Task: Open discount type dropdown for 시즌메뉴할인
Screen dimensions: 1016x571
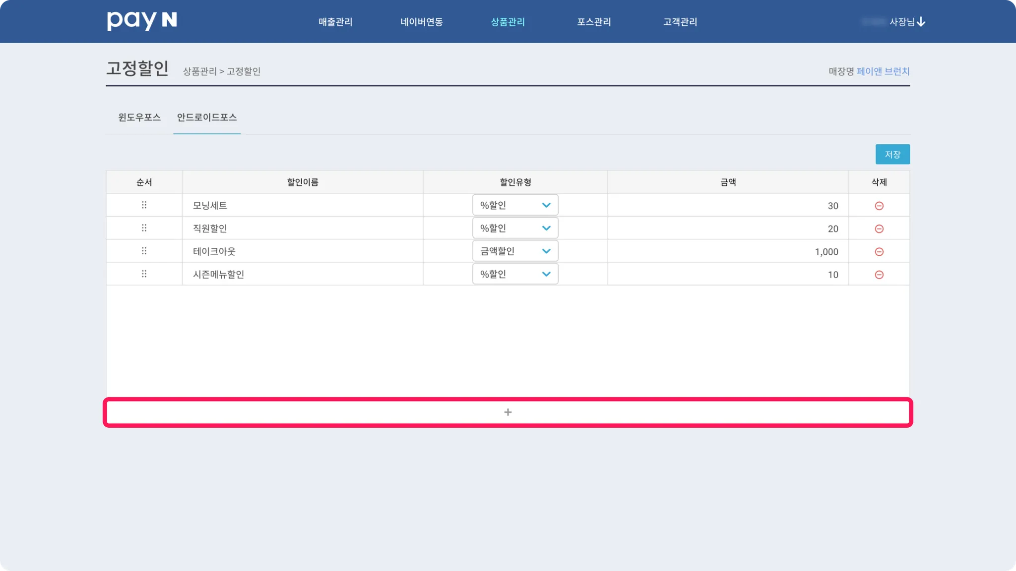Action: 515,274
